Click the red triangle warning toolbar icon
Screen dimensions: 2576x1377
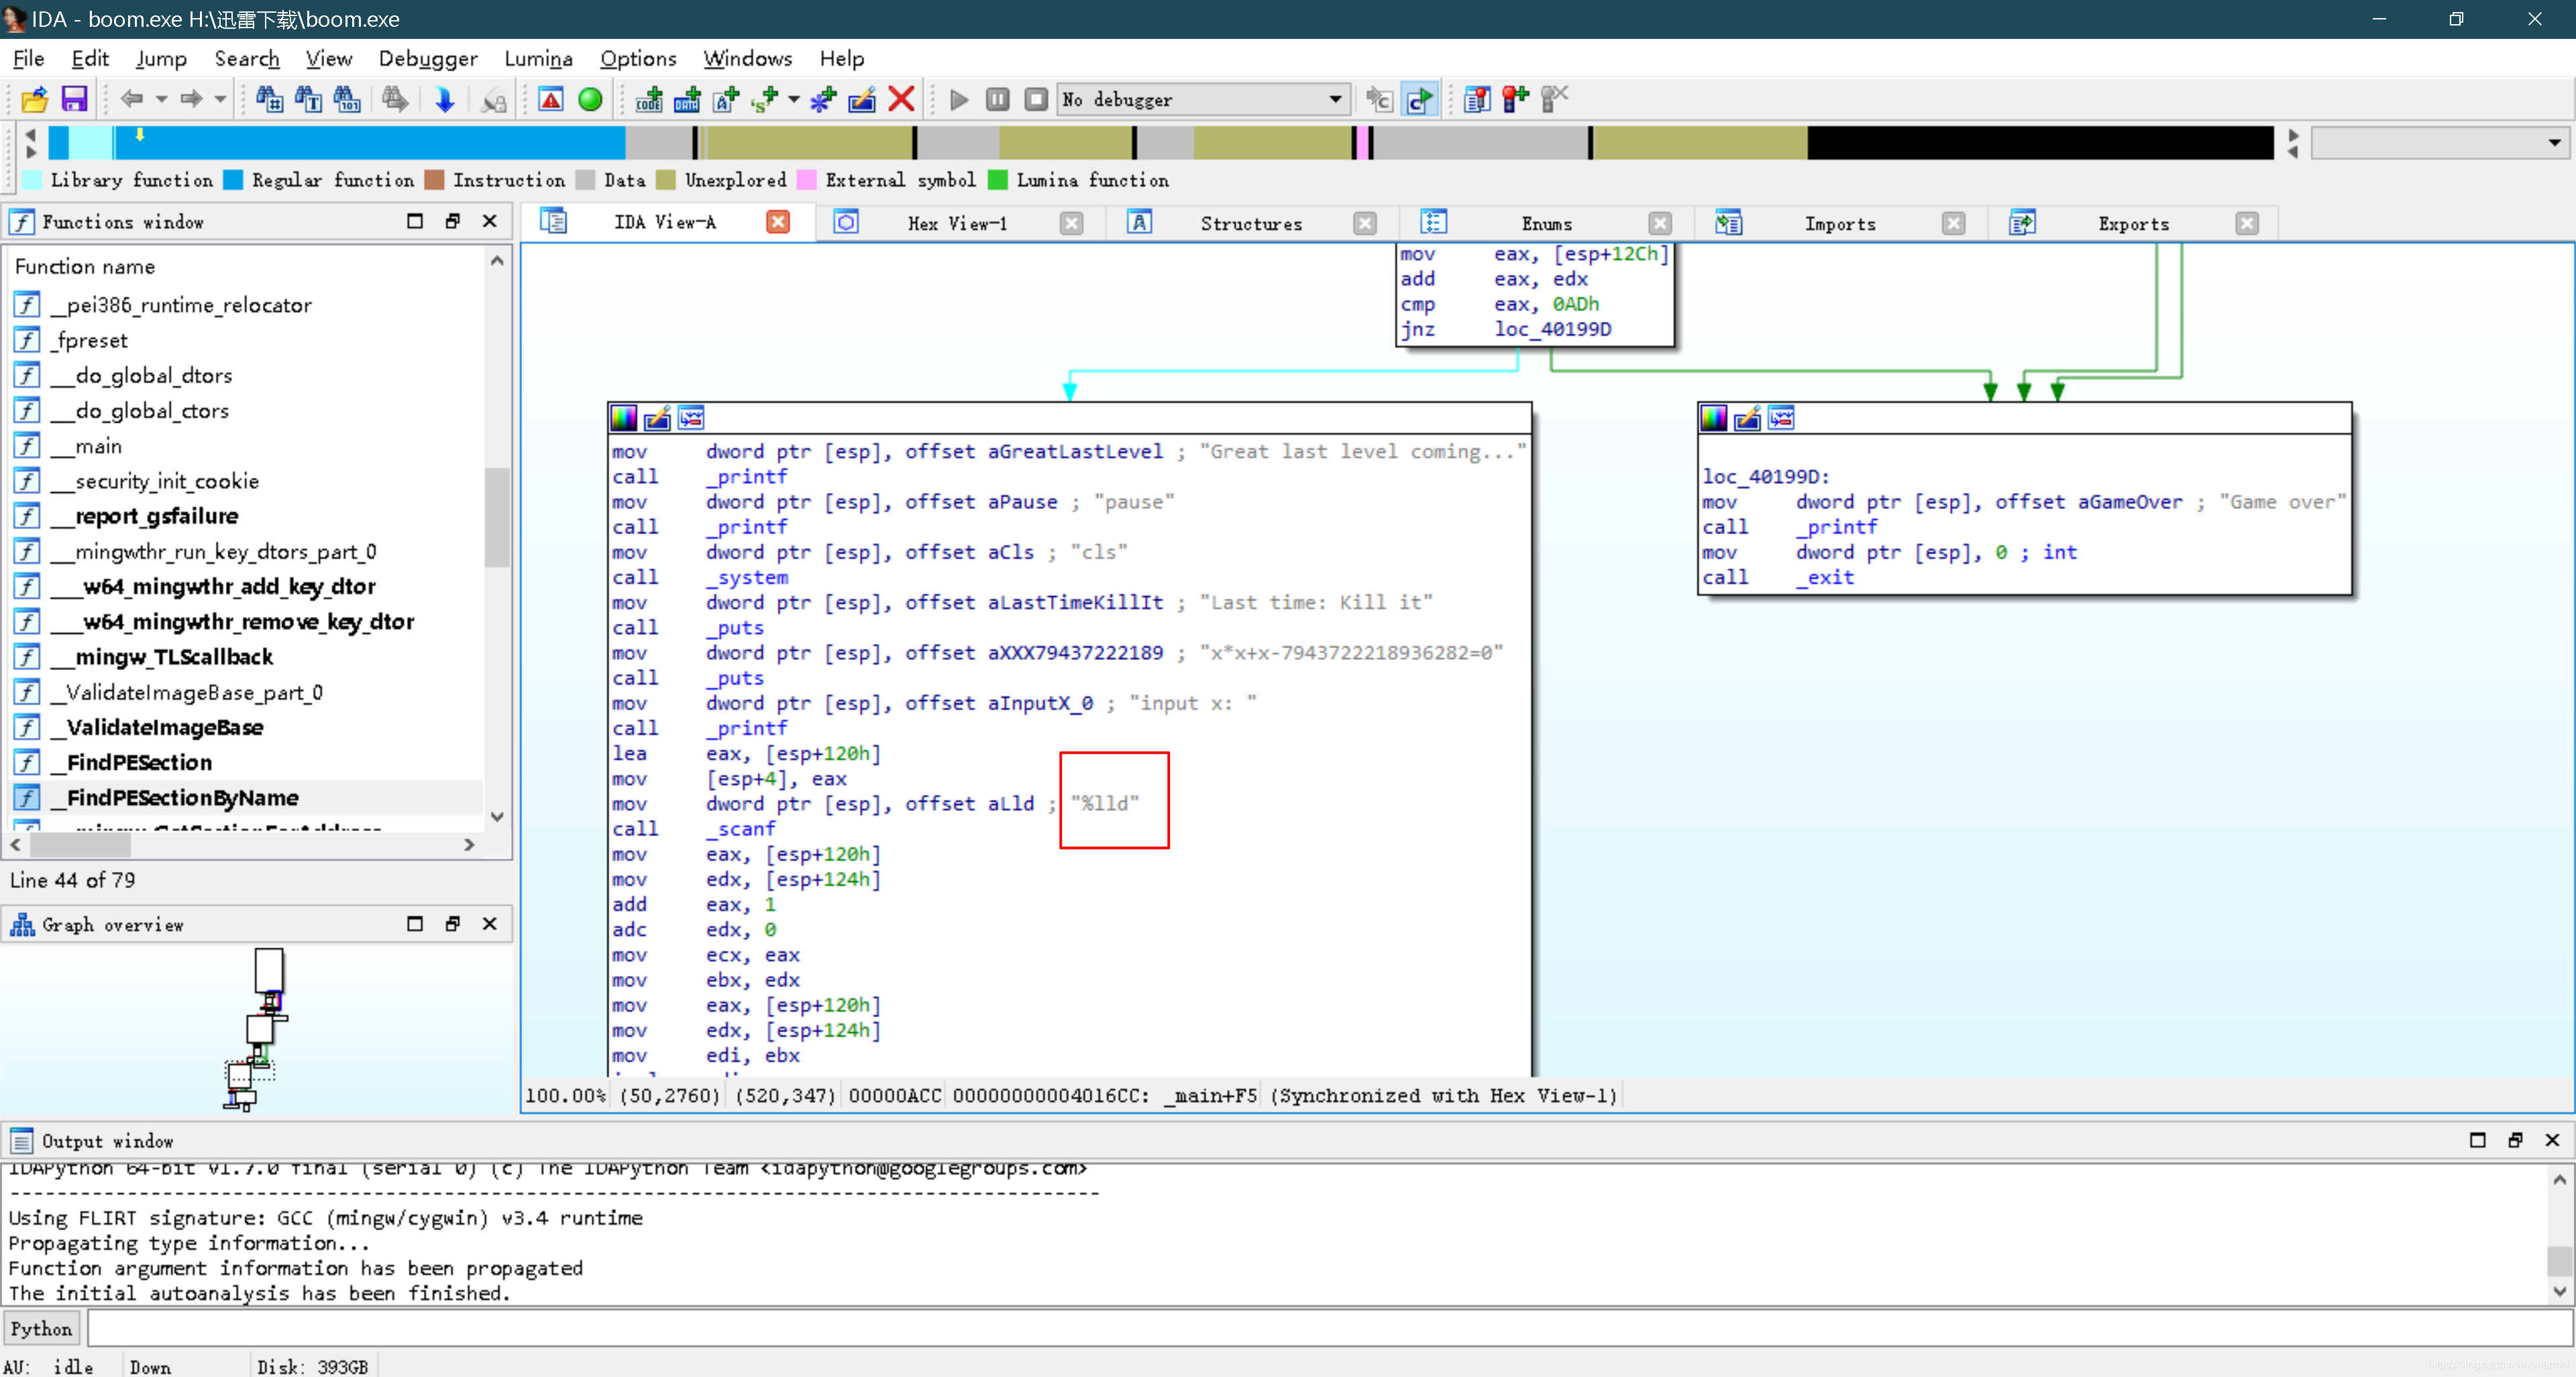click(x=551, y=99)
